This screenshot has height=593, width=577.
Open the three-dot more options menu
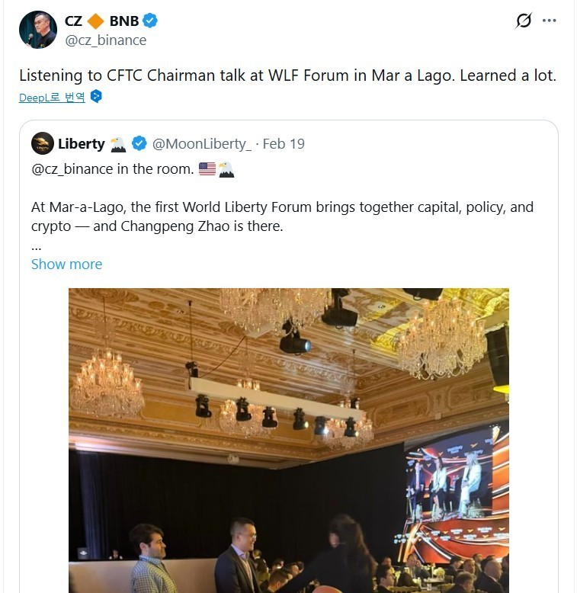coord(549,21)
